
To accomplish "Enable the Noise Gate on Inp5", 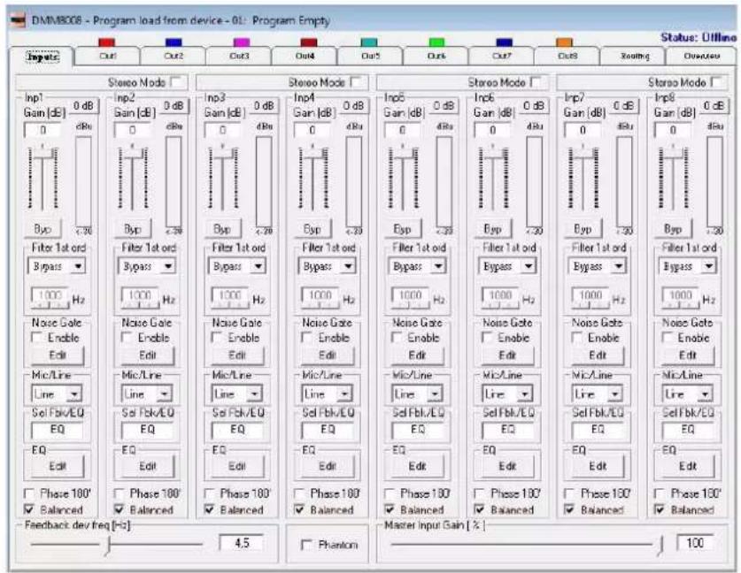I will pos(397,338).
